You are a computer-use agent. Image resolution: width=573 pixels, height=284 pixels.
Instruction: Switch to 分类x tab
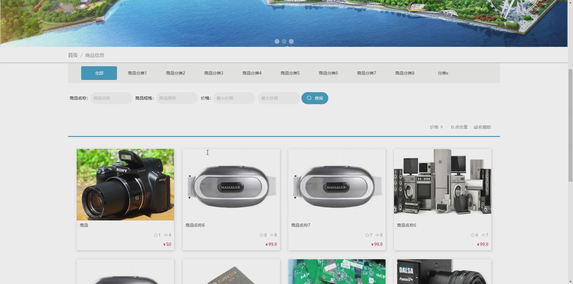click(x=443, y=73)
